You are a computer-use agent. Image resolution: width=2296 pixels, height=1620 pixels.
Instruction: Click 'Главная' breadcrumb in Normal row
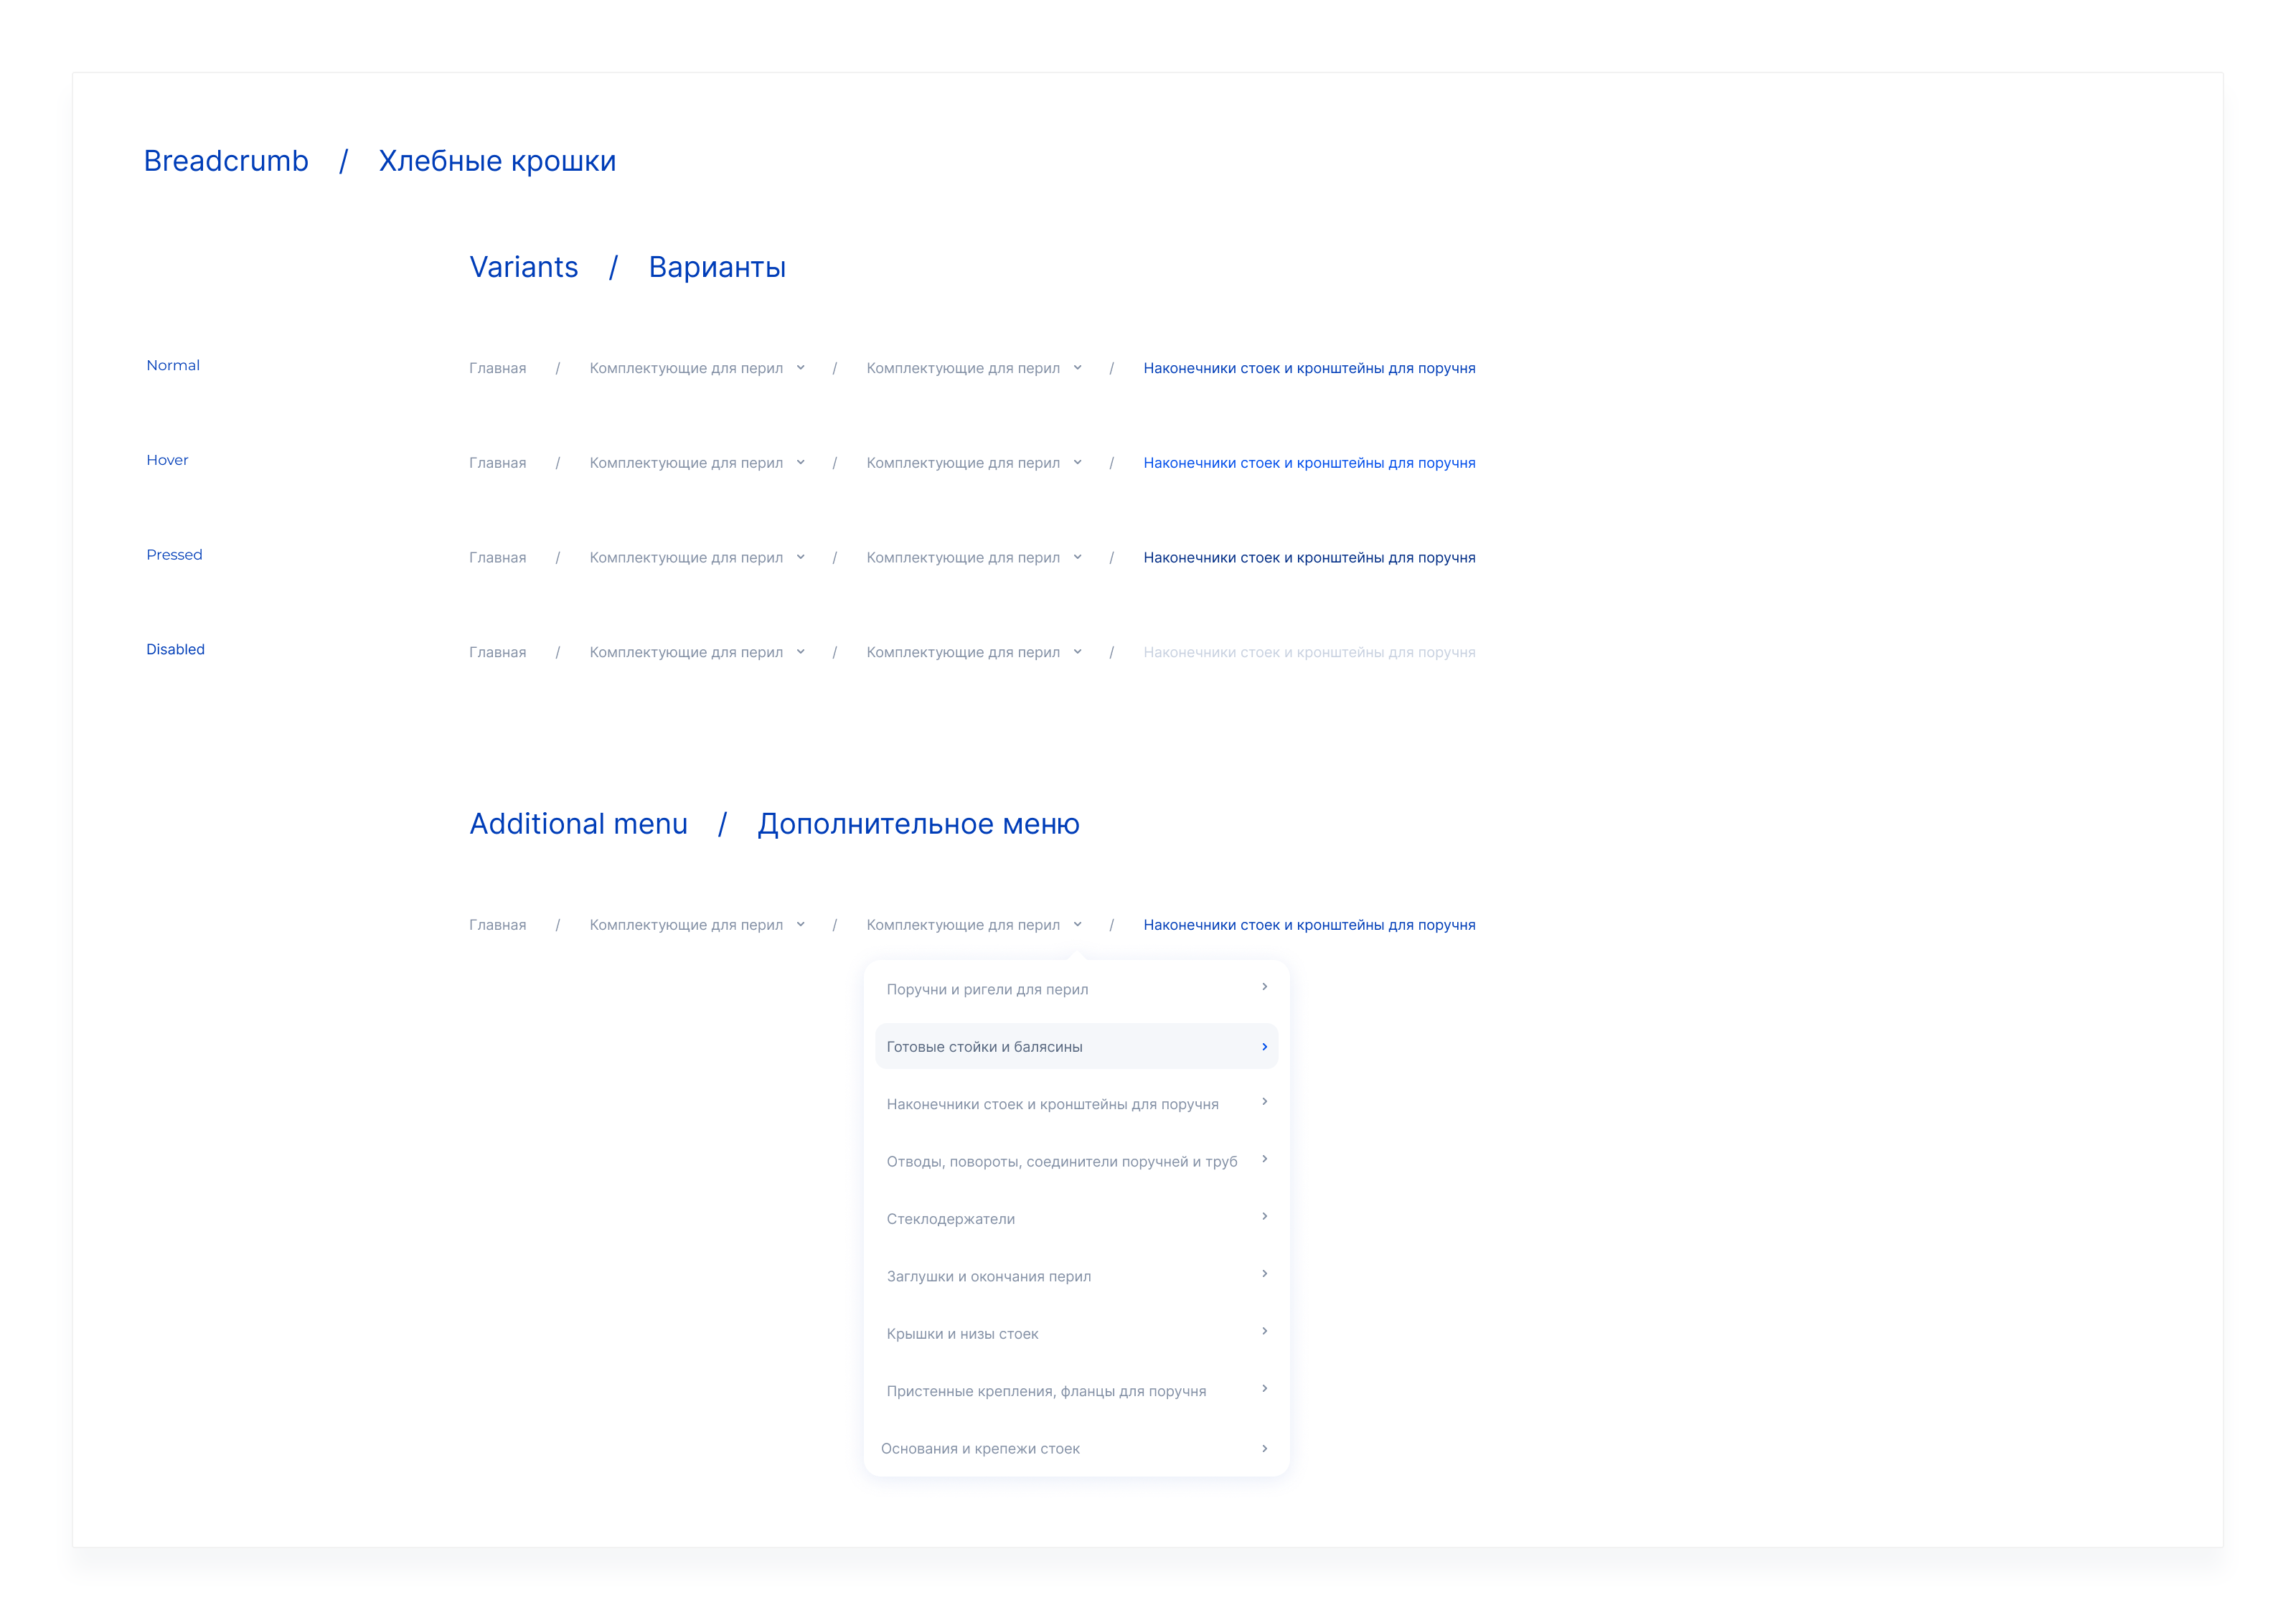click(497, 368)
